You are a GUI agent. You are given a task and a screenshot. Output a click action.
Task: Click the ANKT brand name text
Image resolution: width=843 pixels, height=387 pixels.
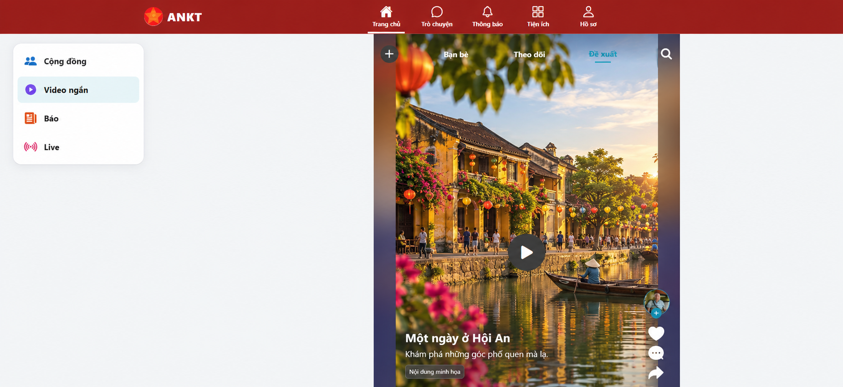pos(184,17)
